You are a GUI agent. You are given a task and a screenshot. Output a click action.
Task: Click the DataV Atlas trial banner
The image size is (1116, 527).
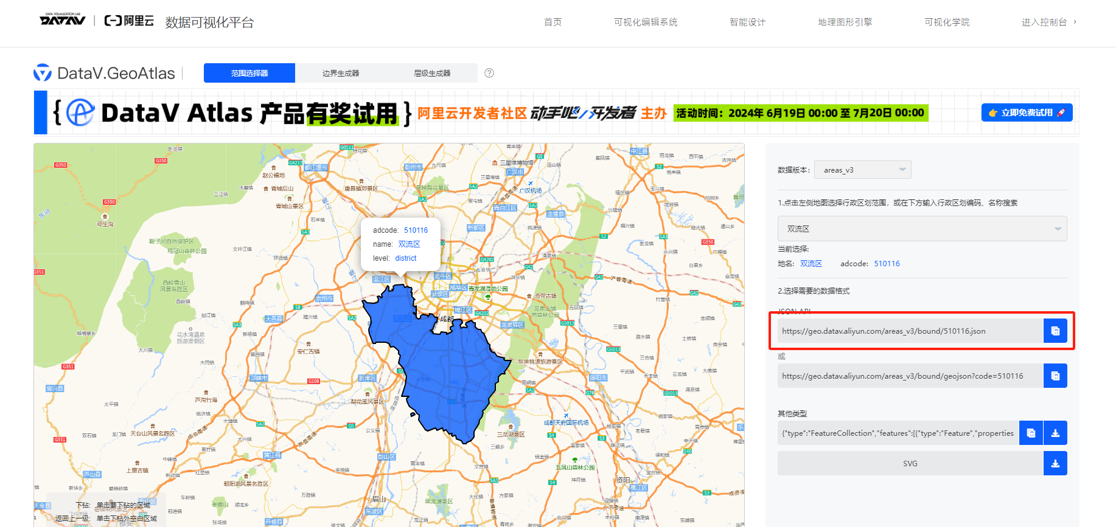[556, 112]
